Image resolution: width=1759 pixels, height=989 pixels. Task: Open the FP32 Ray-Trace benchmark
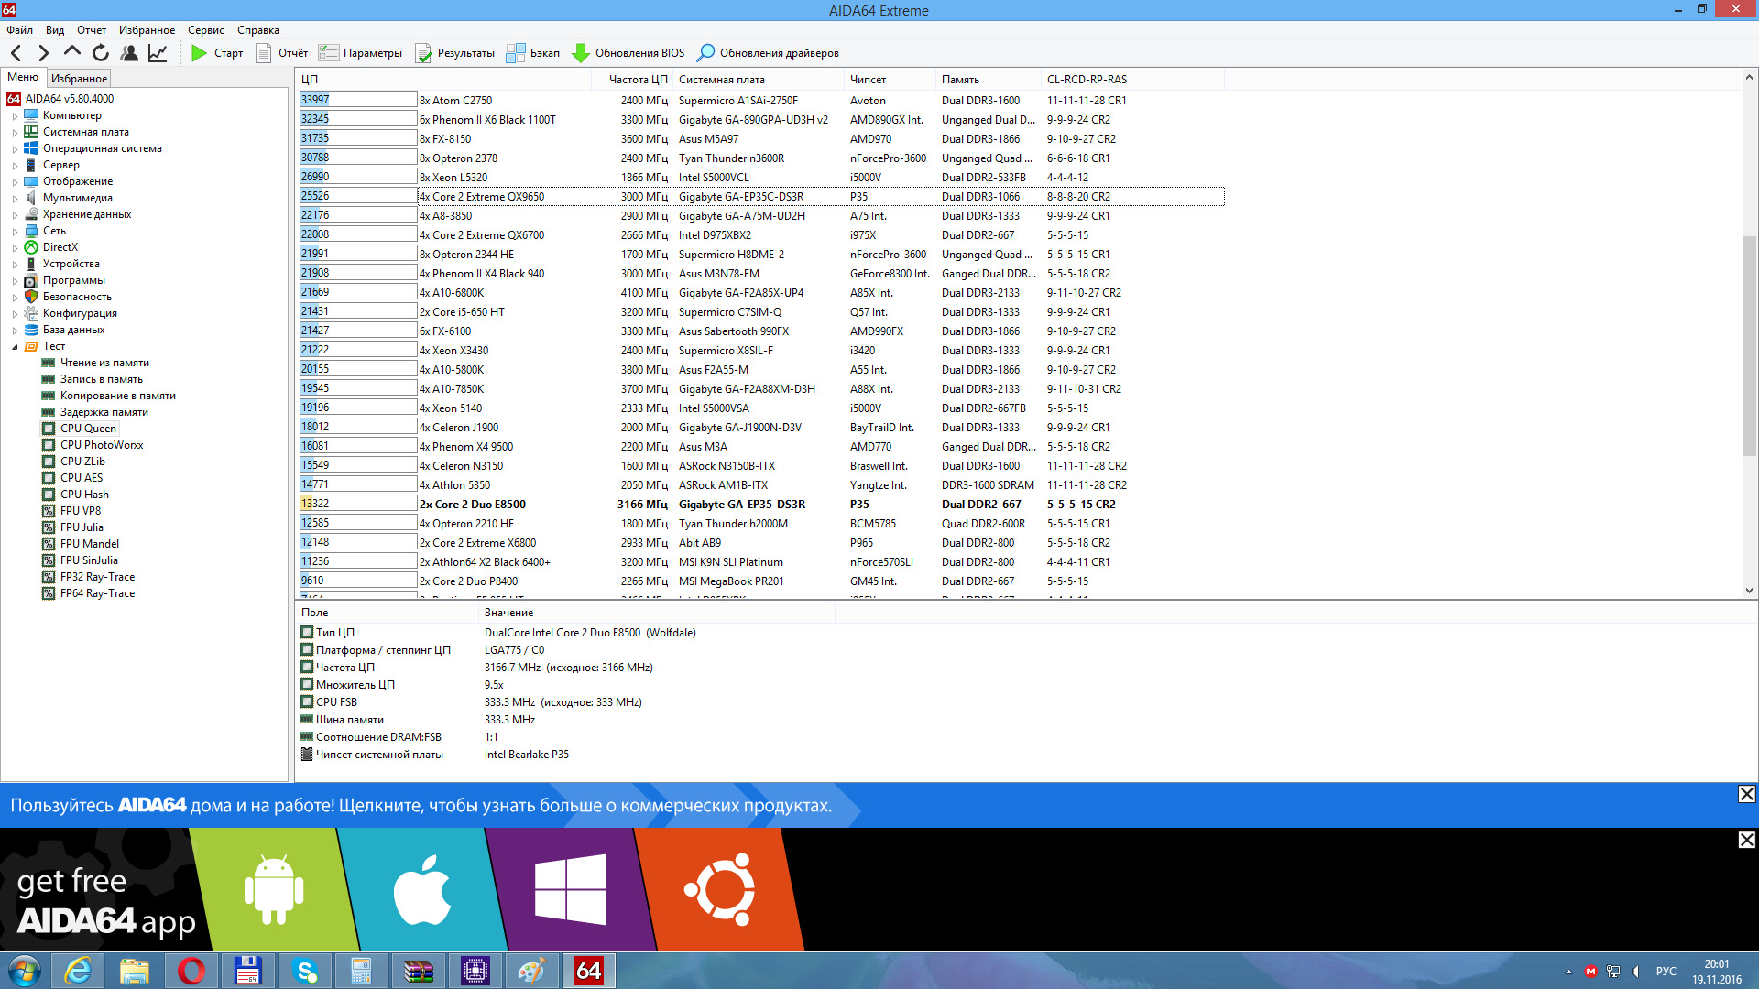[x=97, y=577]
